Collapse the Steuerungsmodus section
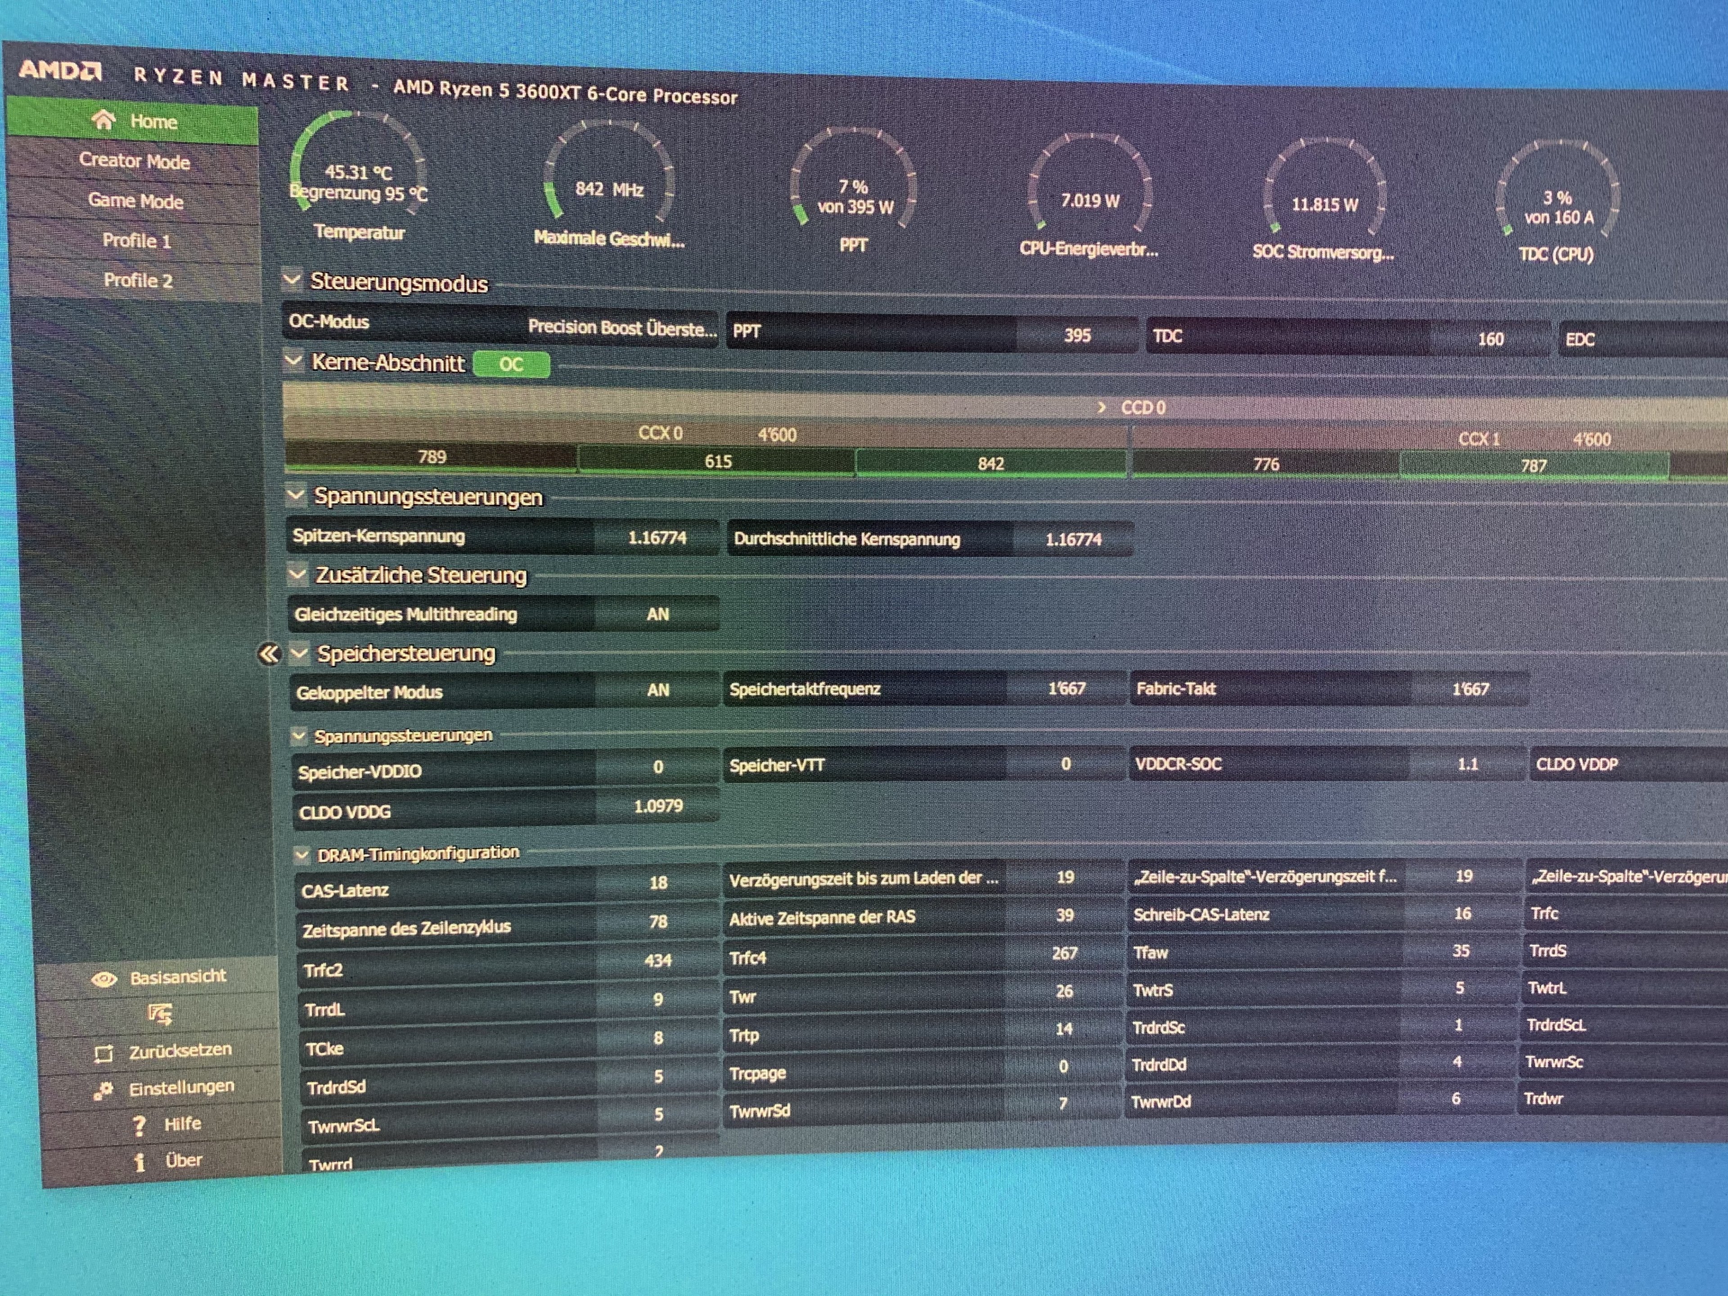1728x1296 pixels. pyautogui.click(x=292, y=279)
